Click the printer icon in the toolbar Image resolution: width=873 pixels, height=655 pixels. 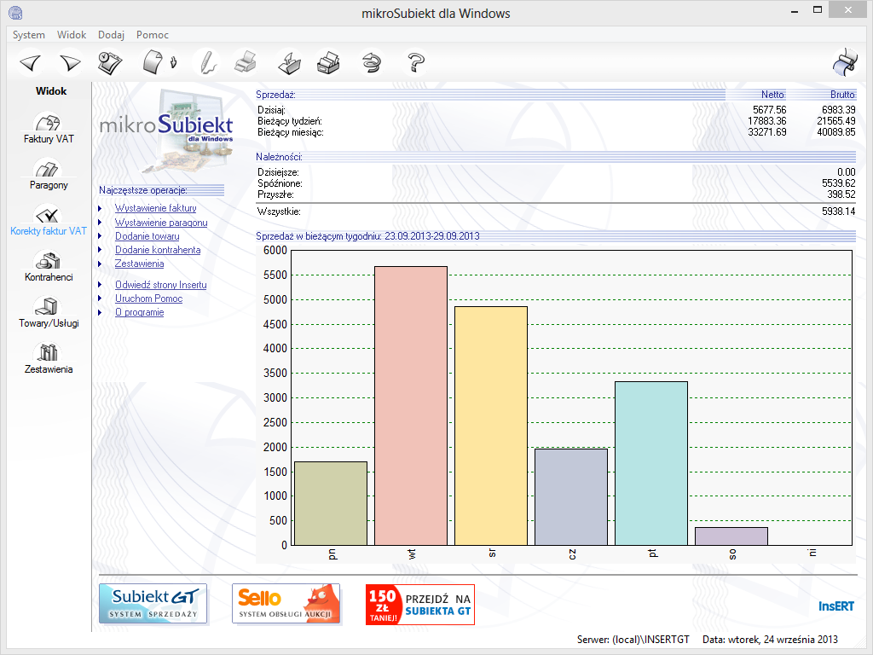(245, 62)
